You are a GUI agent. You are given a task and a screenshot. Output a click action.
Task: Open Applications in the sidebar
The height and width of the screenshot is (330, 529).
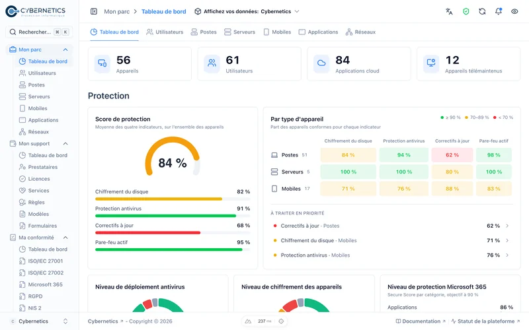[x=43, y=120]
